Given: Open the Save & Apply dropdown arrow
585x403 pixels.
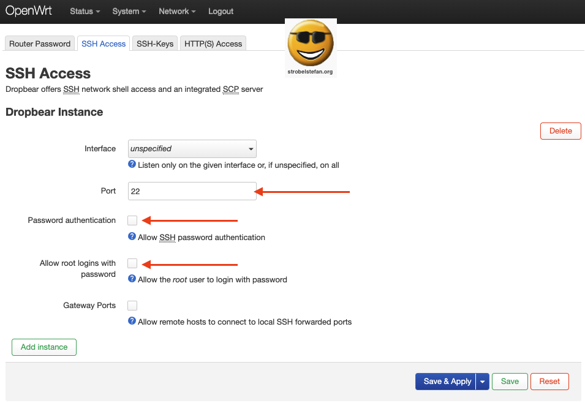Looking at the screenshot, I should 482,381.
